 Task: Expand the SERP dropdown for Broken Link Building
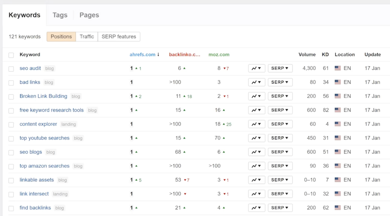[280, 96]
